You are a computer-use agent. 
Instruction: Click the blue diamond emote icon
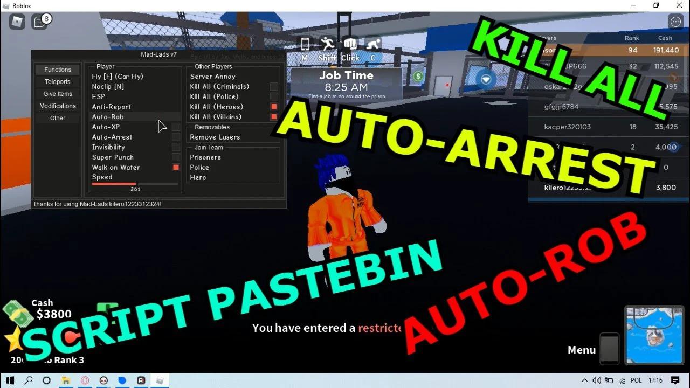[486, 79]
